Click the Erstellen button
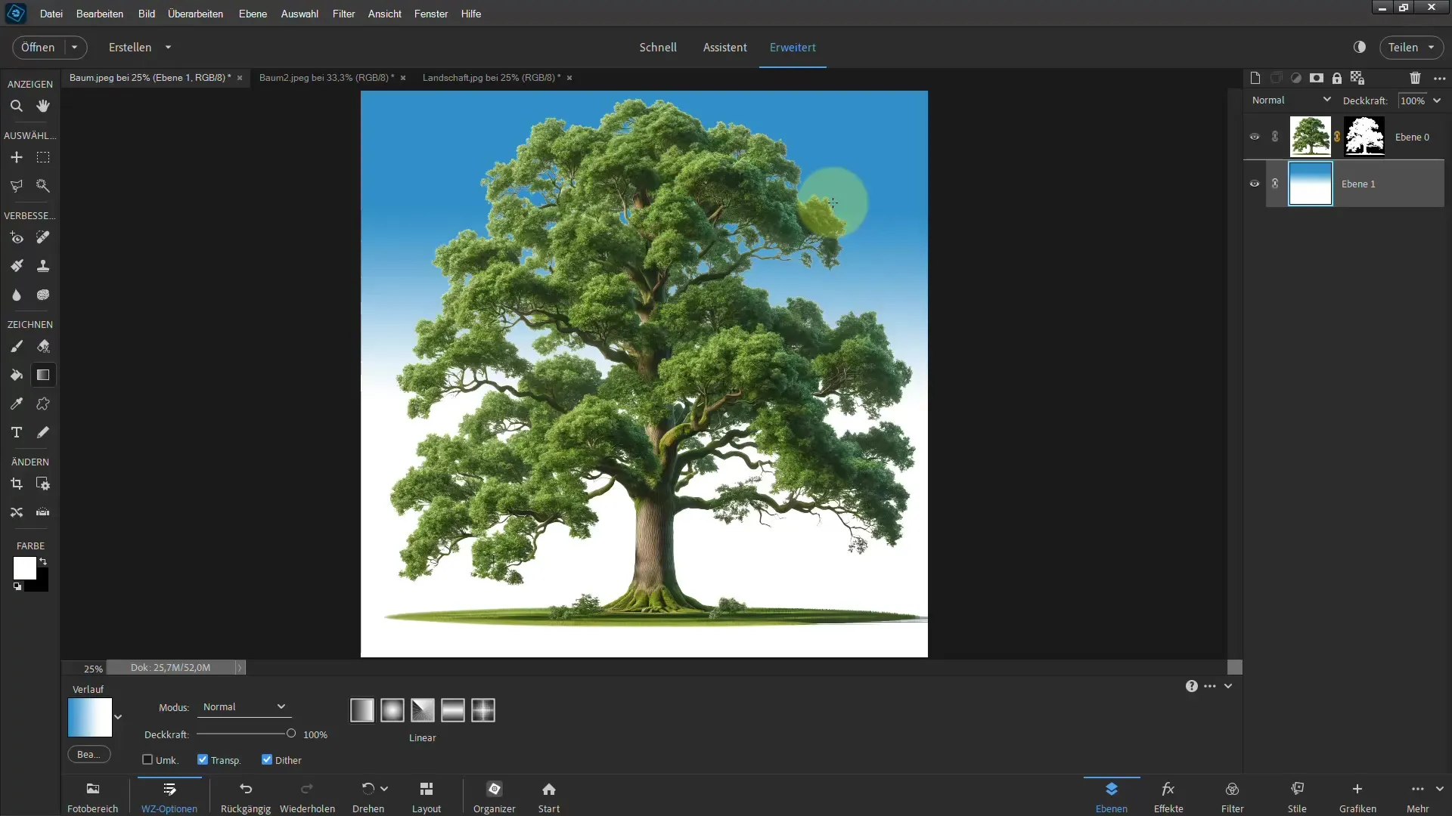1452x816 pixels. point(129,47)
